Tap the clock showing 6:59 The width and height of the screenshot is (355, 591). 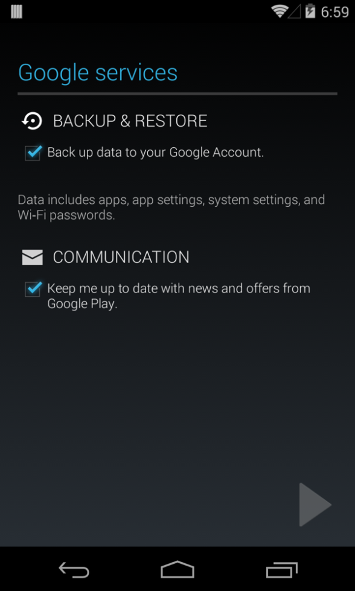(334, 12)
